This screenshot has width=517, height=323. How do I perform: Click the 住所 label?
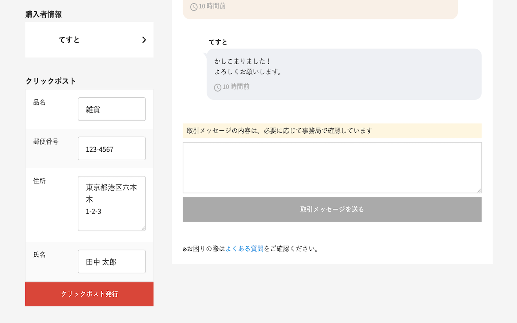coord(40,181)
